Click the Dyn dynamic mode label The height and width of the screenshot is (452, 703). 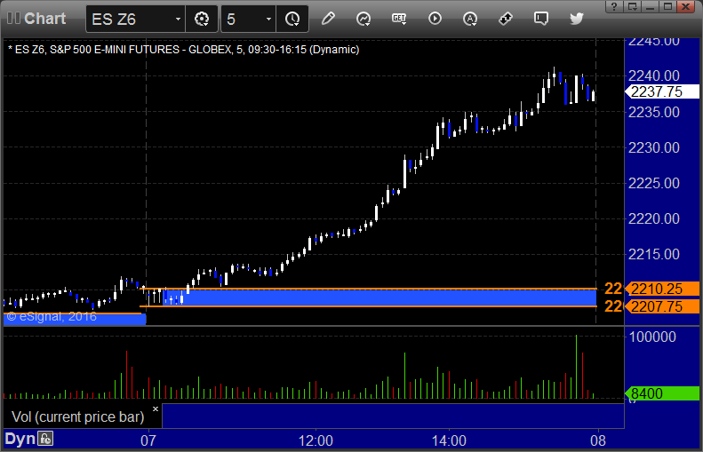click(x=20, y=439)
